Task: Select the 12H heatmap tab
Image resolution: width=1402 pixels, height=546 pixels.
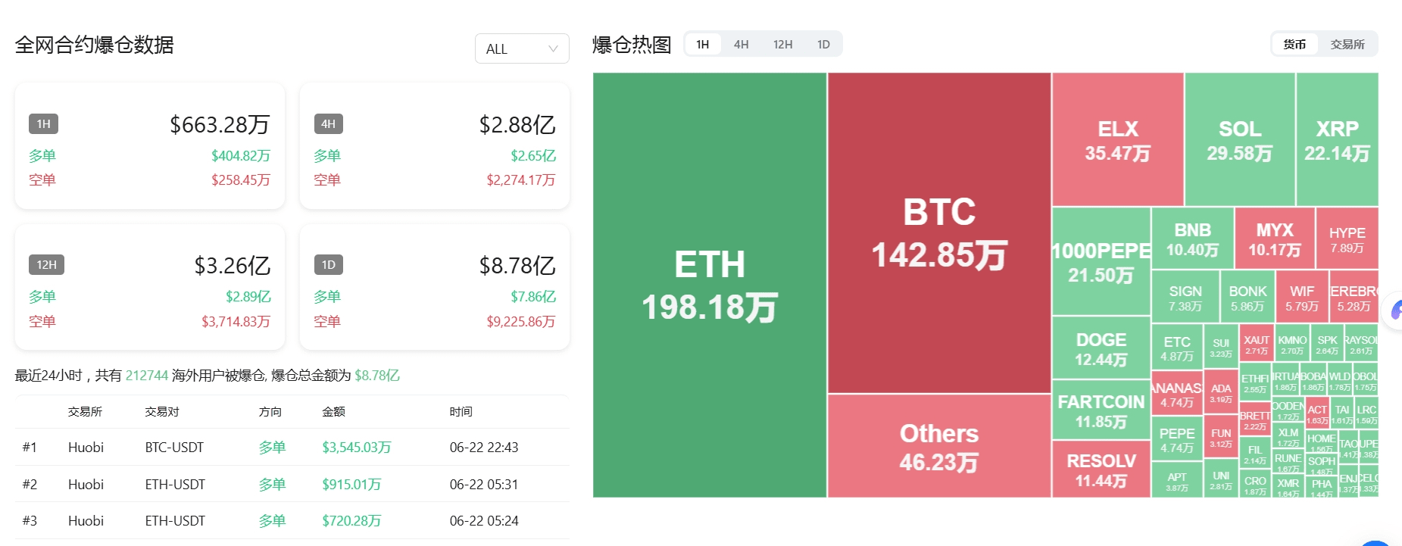Action: tap(782, 45)
